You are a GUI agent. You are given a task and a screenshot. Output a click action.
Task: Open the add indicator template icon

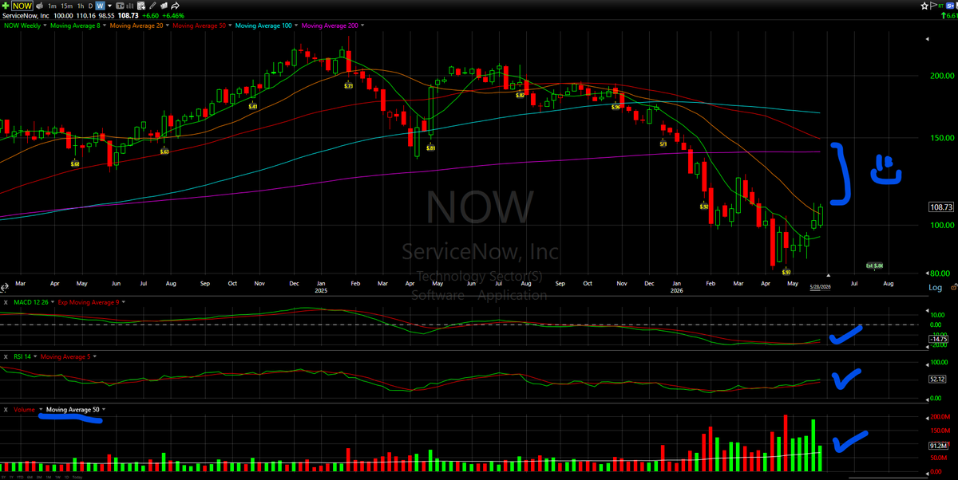[141, 6]
